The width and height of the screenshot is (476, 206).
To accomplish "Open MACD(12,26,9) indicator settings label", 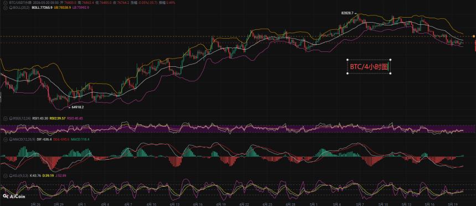I will (x=24, y=139).
